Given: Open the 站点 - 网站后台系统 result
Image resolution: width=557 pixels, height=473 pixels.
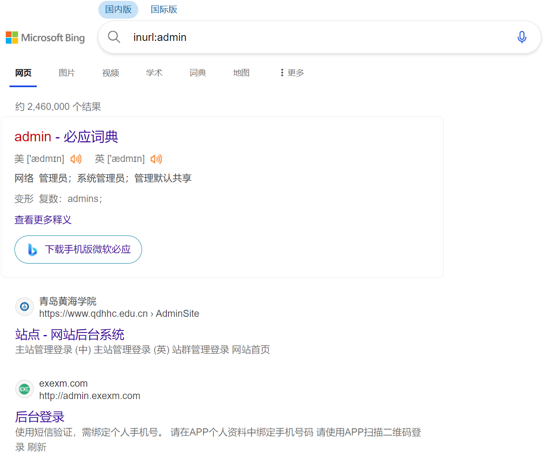Looking at the screenshot, I should (70, 334).
